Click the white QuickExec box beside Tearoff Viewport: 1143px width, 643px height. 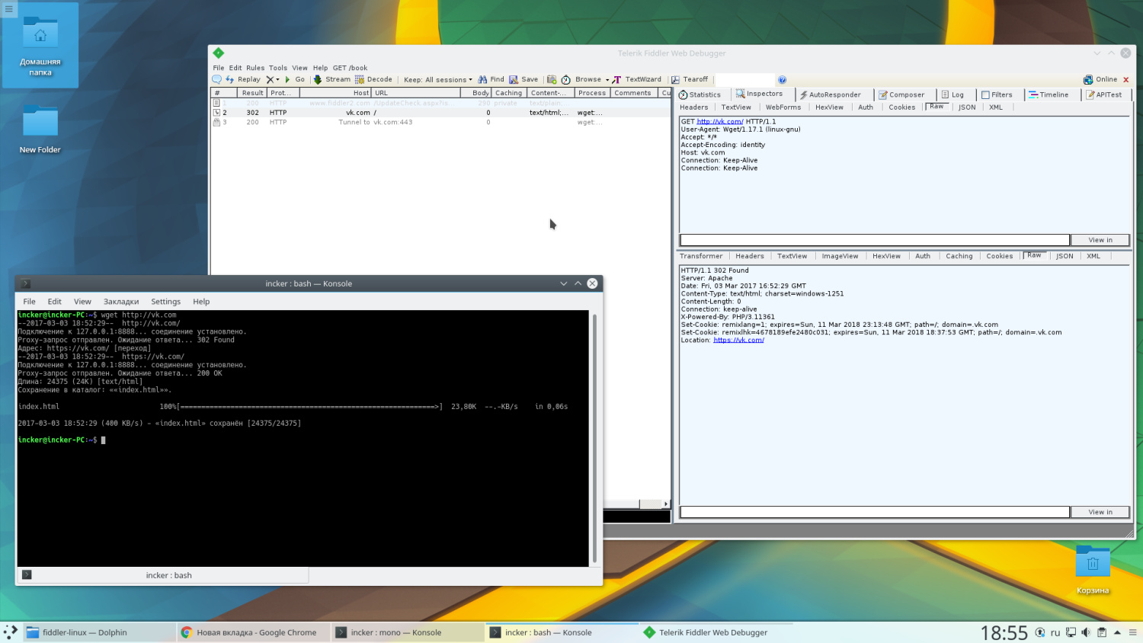[744, 79]
